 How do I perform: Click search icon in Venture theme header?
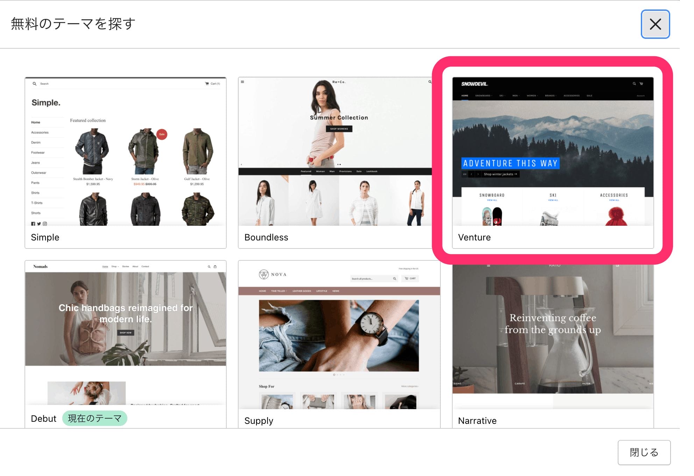tap(634, 84)
